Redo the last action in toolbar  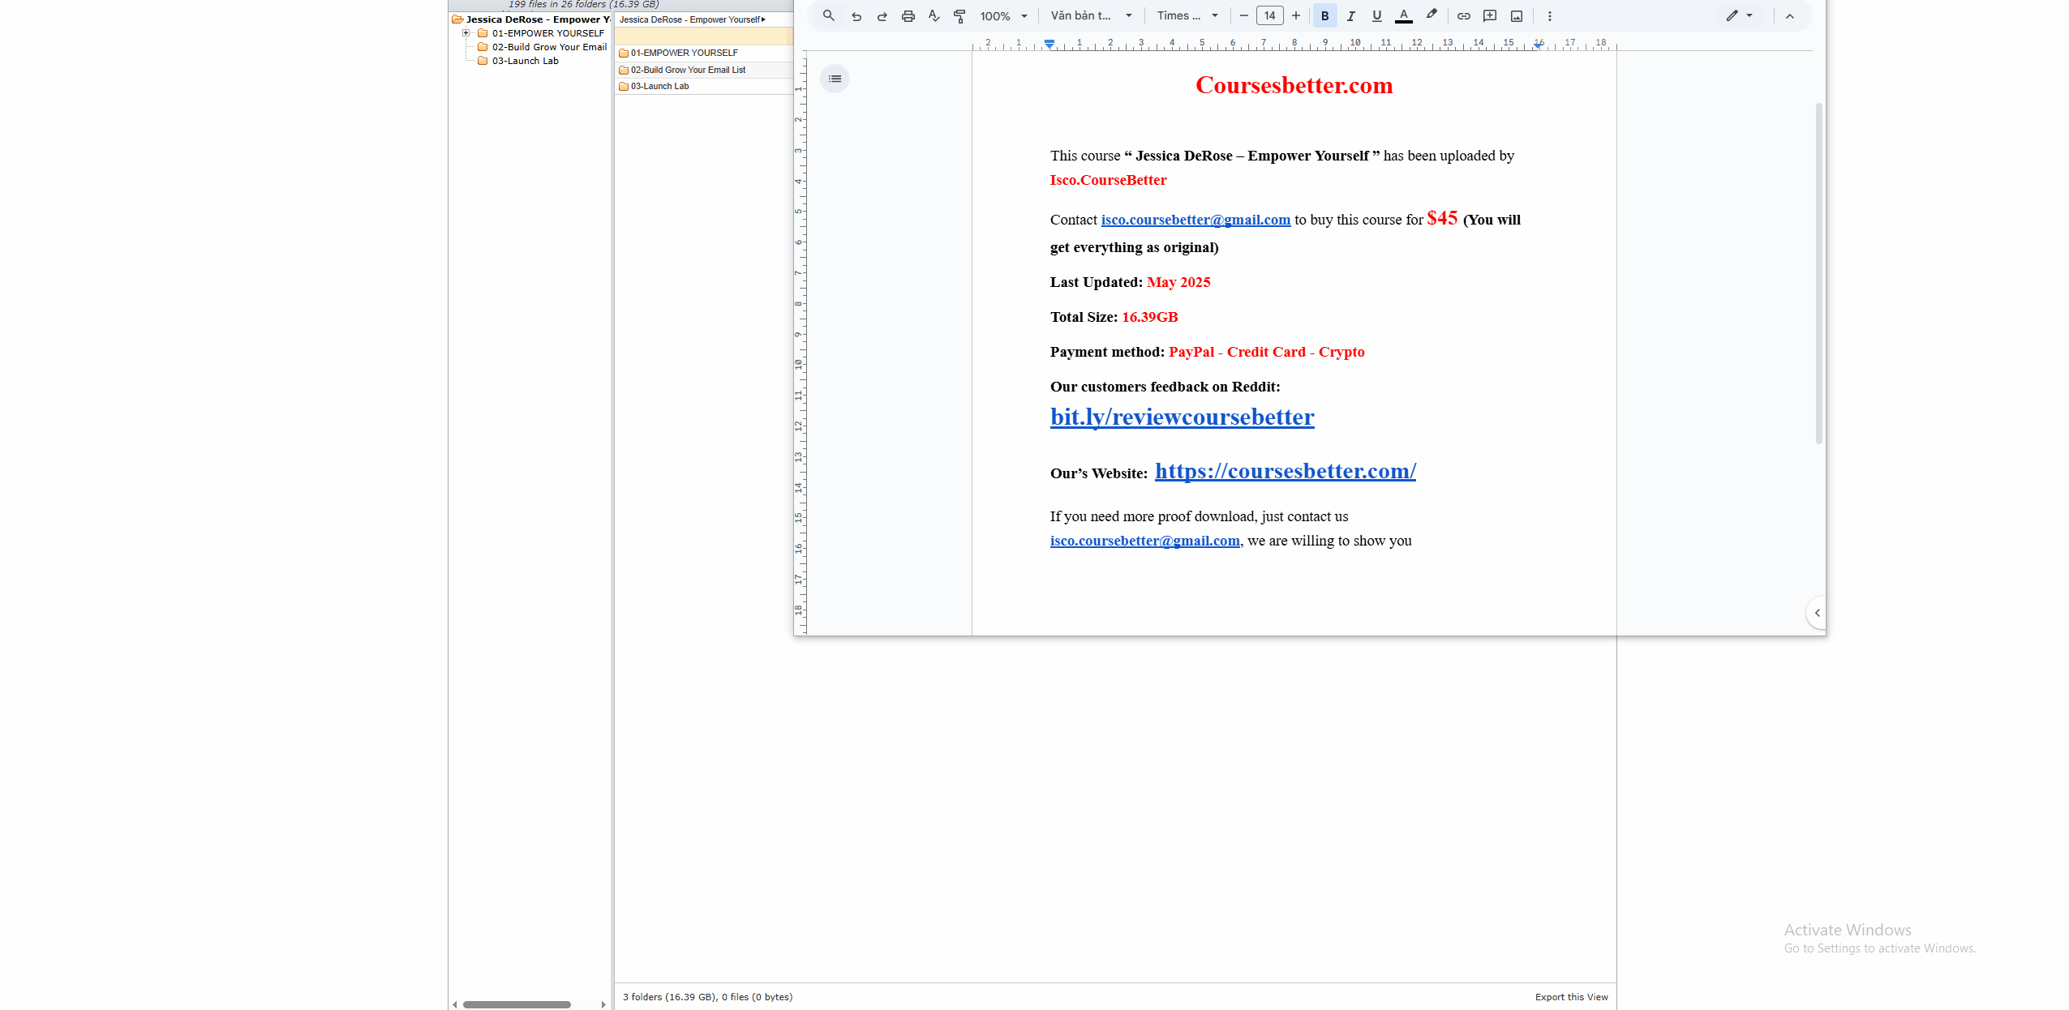coord(882,15)
